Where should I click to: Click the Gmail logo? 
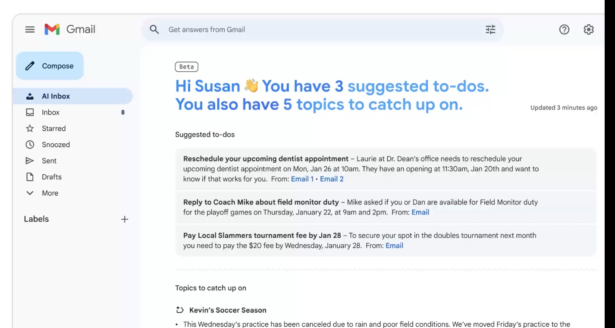click(x=70, y=29)
